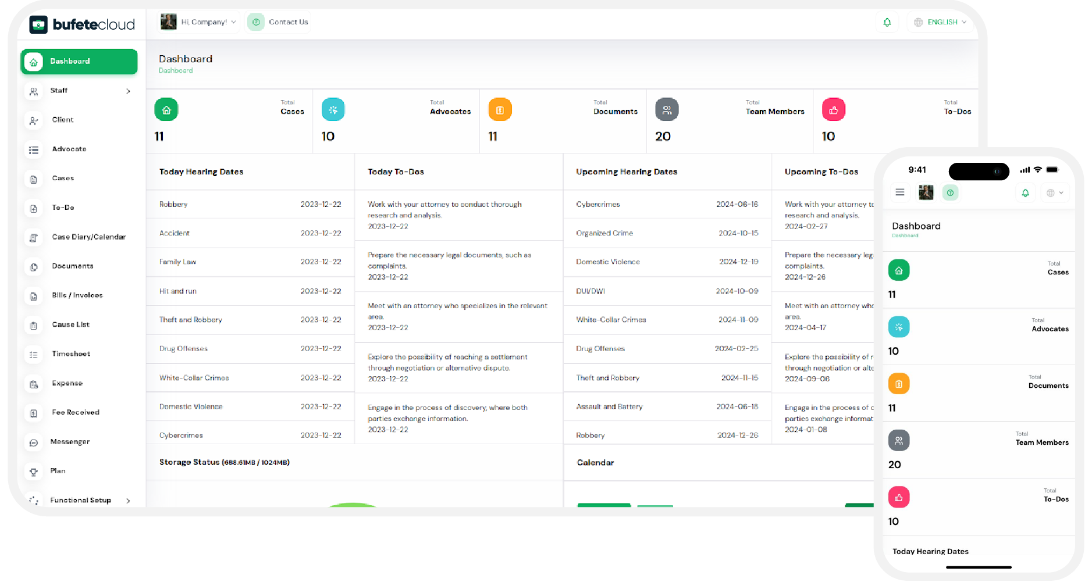The image size is (1092, 582).
Task: Click the gray Team Members icon
Action: (x=667, y=109)
